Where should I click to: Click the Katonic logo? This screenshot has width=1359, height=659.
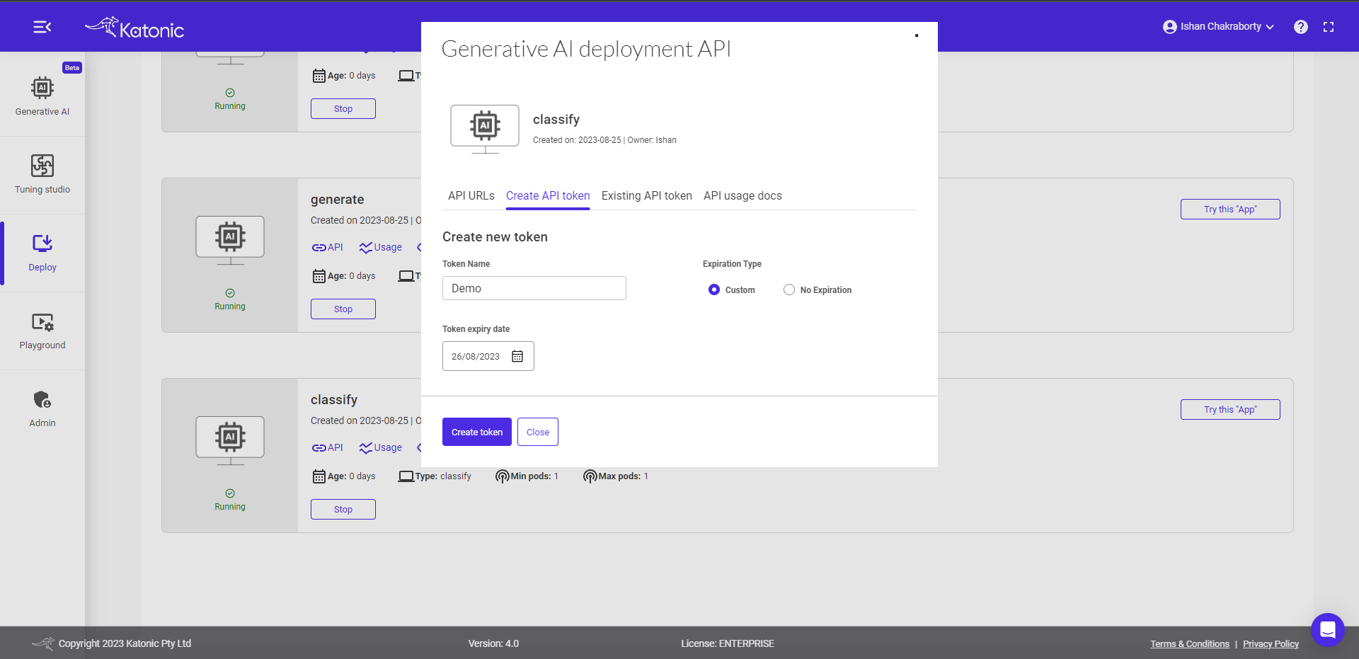(x=134, y=28)
